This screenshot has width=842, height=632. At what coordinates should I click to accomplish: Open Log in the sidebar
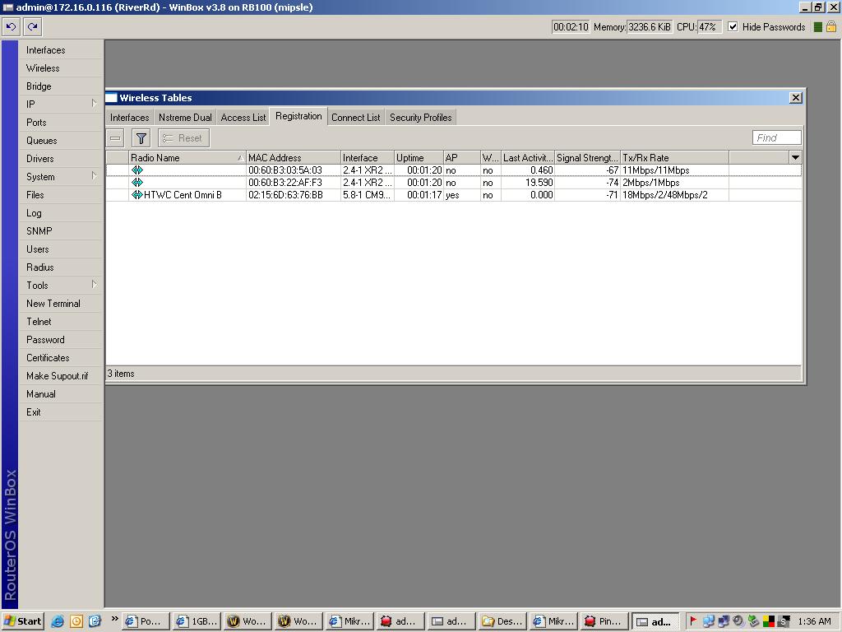pyautogui.click(x=61, y=213)
